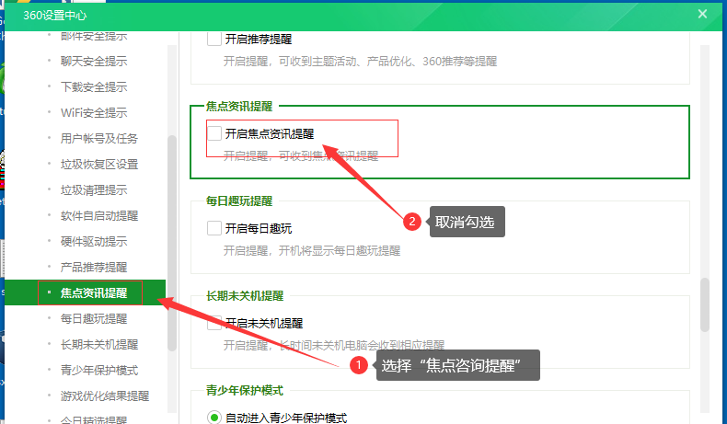The image size is (727, 424).
Task: Click the 每日趣玩提醒 section heading
Action: [x=239, y=201]
